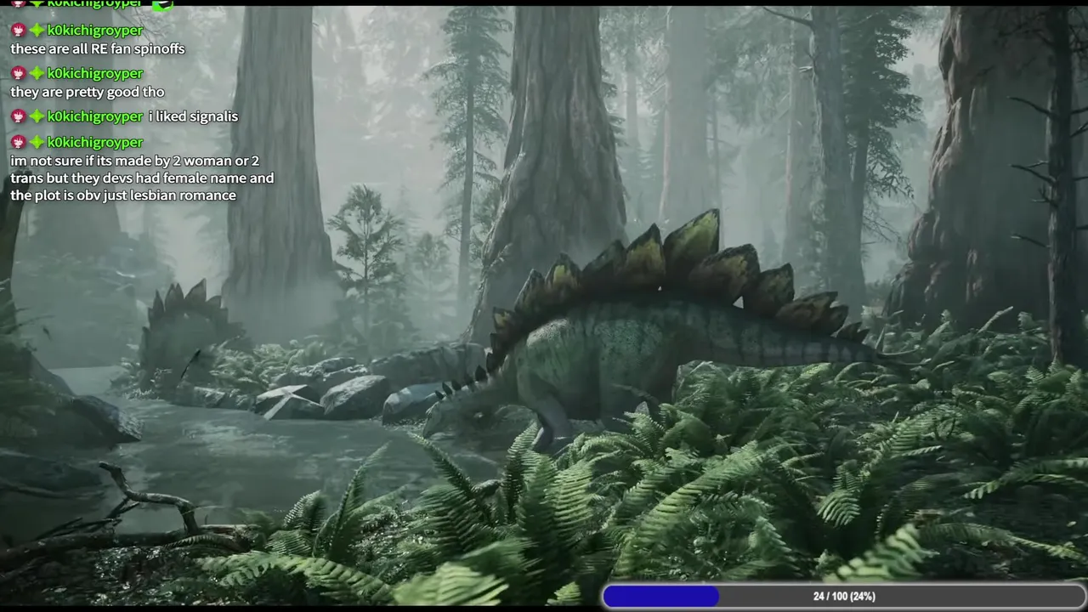Click the red badge beside "these are all RE fan spinoffs"
The image size is (1088, 612).
[x=18, y=31]
